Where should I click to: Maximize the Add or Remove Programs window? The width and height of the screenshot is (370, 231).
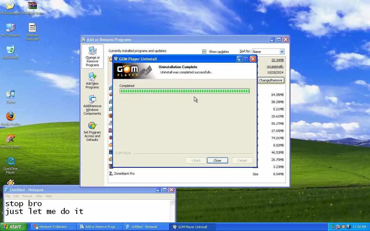tap(279, 40)
